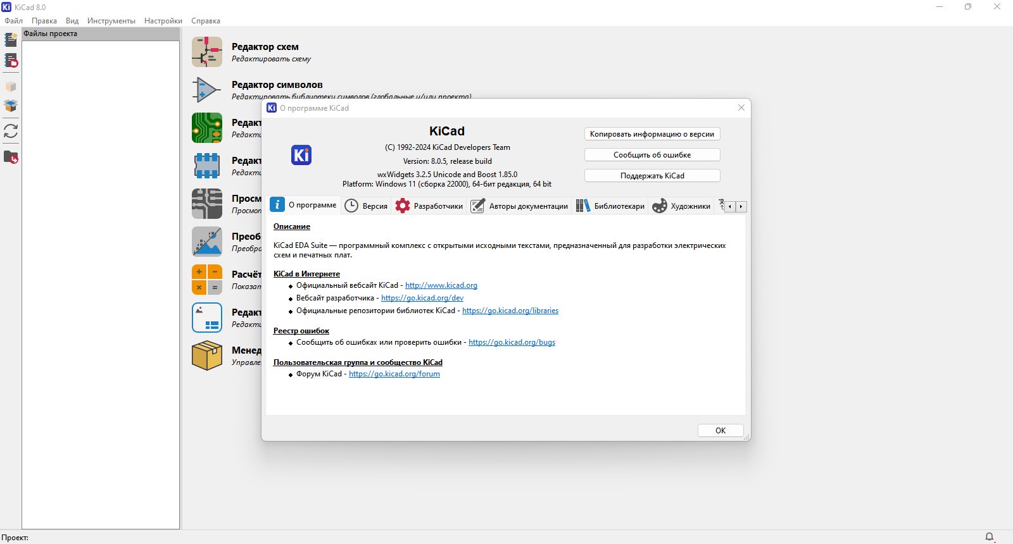Open the Drawing Sheet Editor via its icon
Viewport: 1013px width, 544px height.
(x=207, y=318)
